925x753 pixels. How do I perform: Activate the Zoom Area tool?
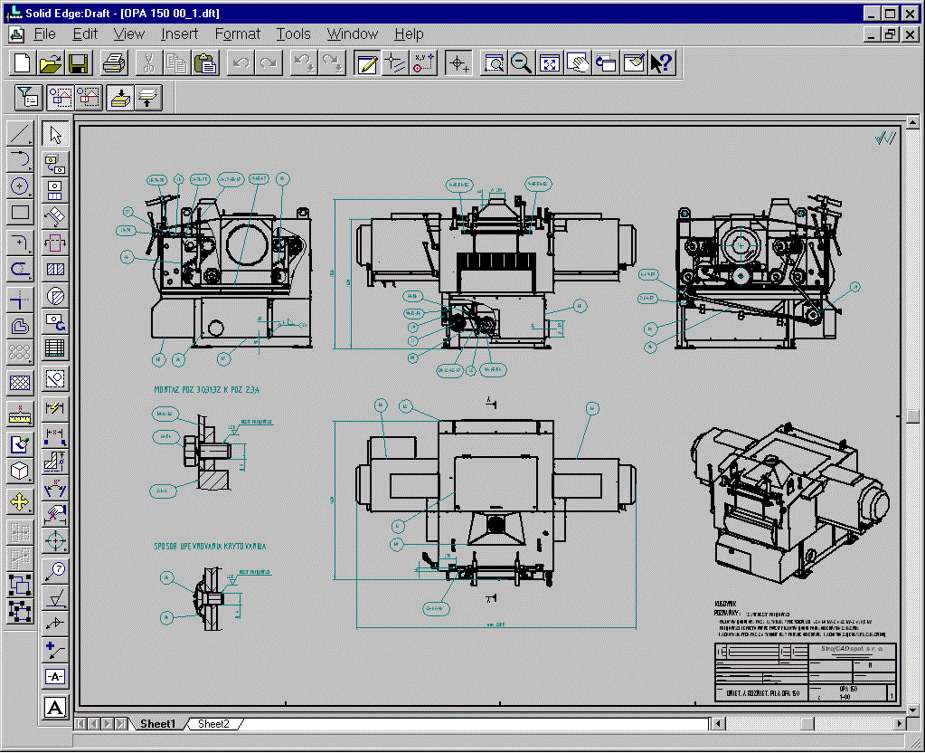coord(494,63)
